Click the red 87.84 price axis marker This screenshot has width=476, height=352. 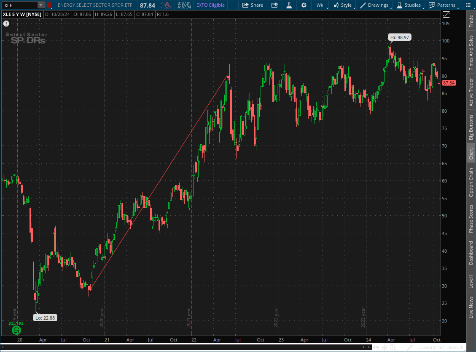point(449,83)
